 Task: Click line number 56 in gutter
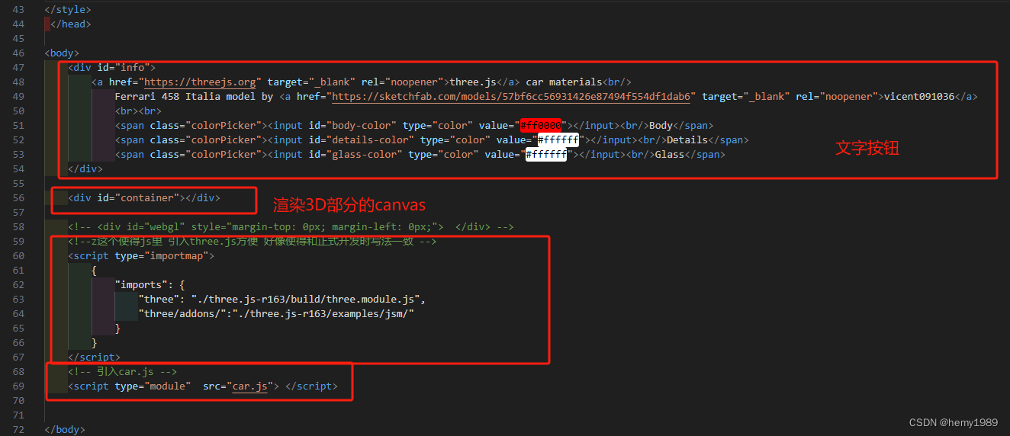[x=18, y=197]
